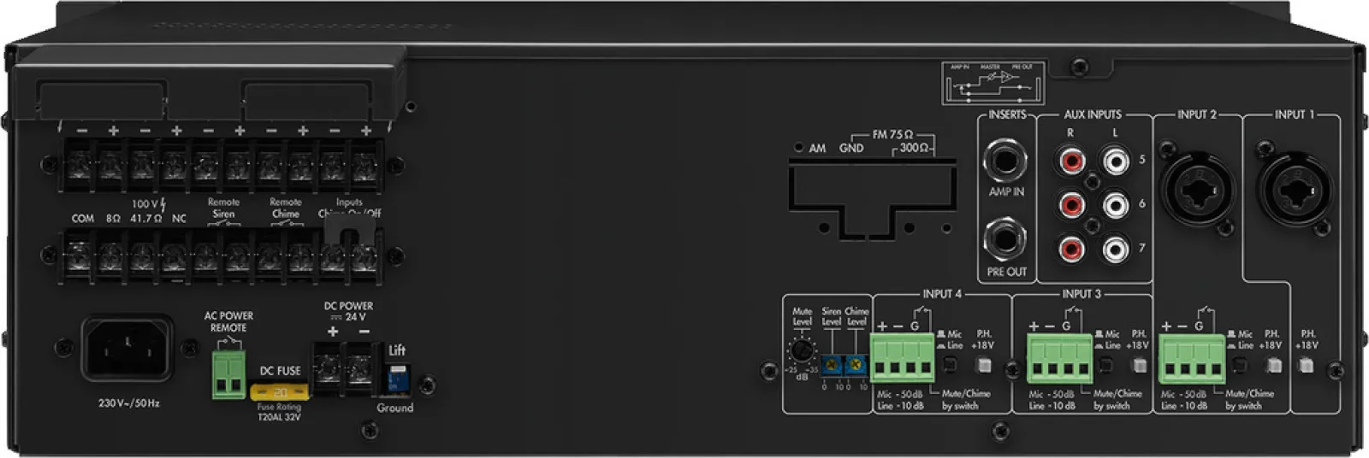Click the GND antenna label
This screenshot has width=1369, height=458.
click(851, 149)
